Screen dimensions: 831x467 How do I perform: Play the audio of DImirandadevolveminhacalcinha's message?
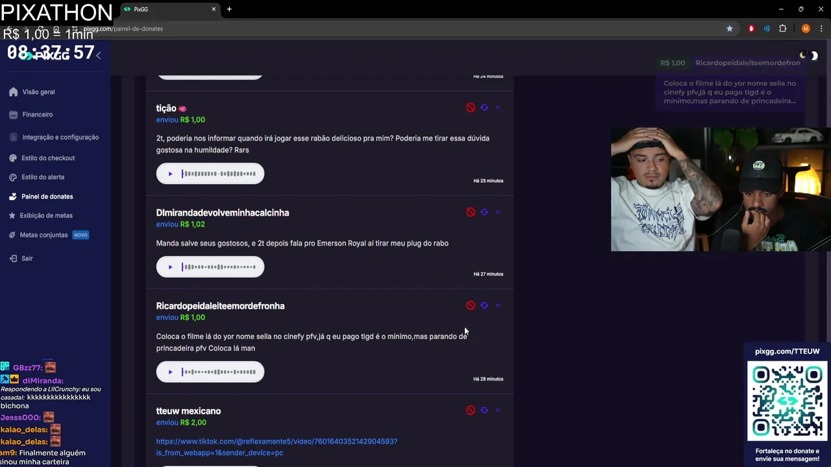[170, 267]
